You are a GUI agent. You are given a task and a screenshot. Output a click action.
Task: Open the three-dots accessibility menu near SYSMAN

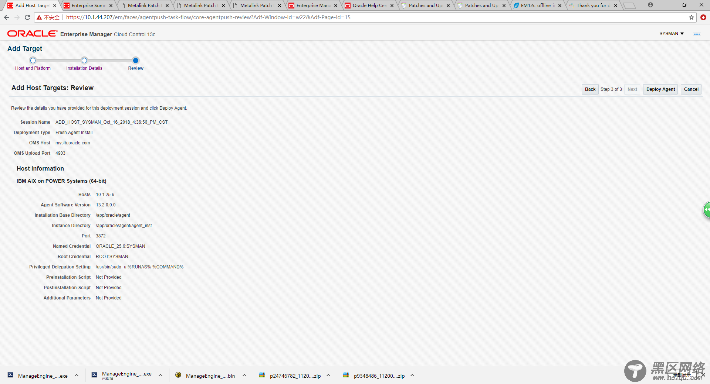[x=697, y=34]
